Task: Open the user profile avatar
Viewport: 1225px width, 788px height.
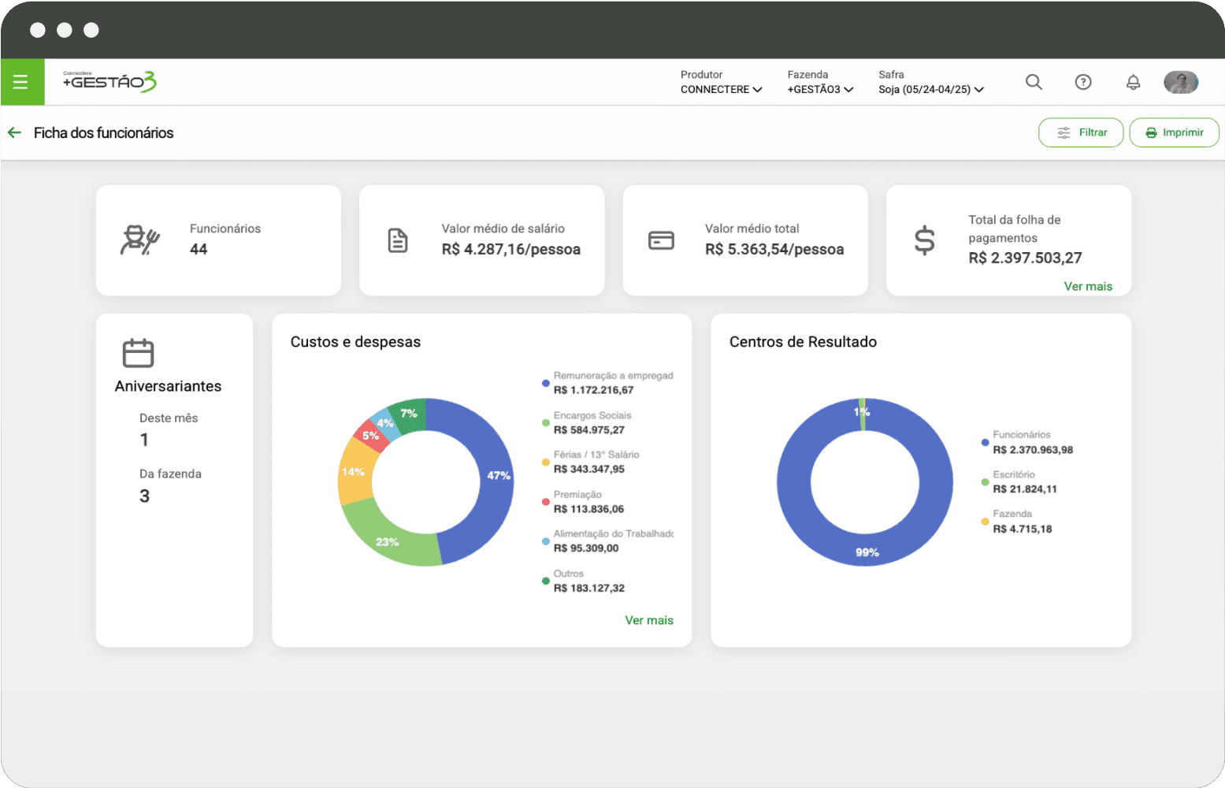Action: [x=1180, y=82]
